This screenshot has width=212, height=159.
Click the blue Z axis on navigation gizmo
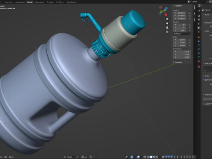[167, 8]
